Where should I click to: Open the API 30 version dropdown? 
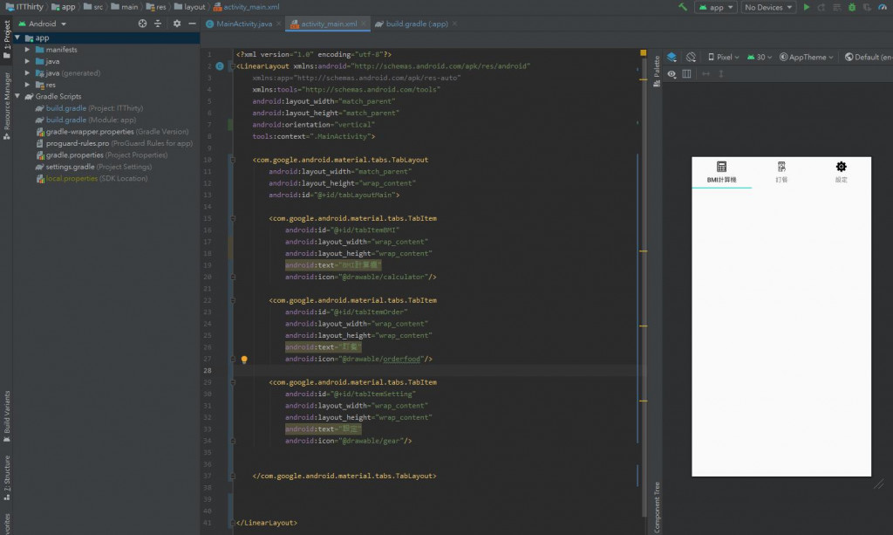760,57
